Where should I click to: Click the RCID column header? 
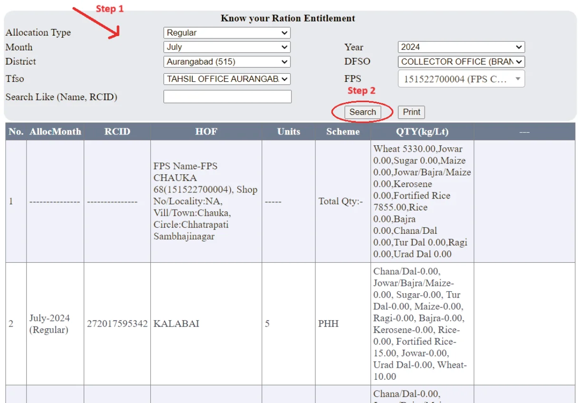(117, 132)
